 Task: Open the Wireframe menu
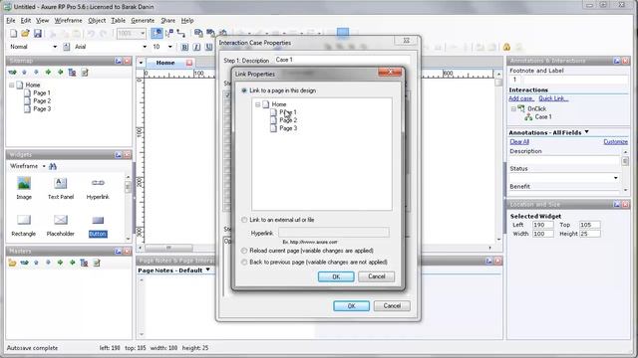[x=68, y=20]
